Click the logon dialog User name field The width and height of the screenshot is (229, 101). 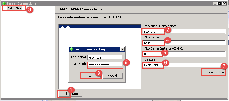105,58
